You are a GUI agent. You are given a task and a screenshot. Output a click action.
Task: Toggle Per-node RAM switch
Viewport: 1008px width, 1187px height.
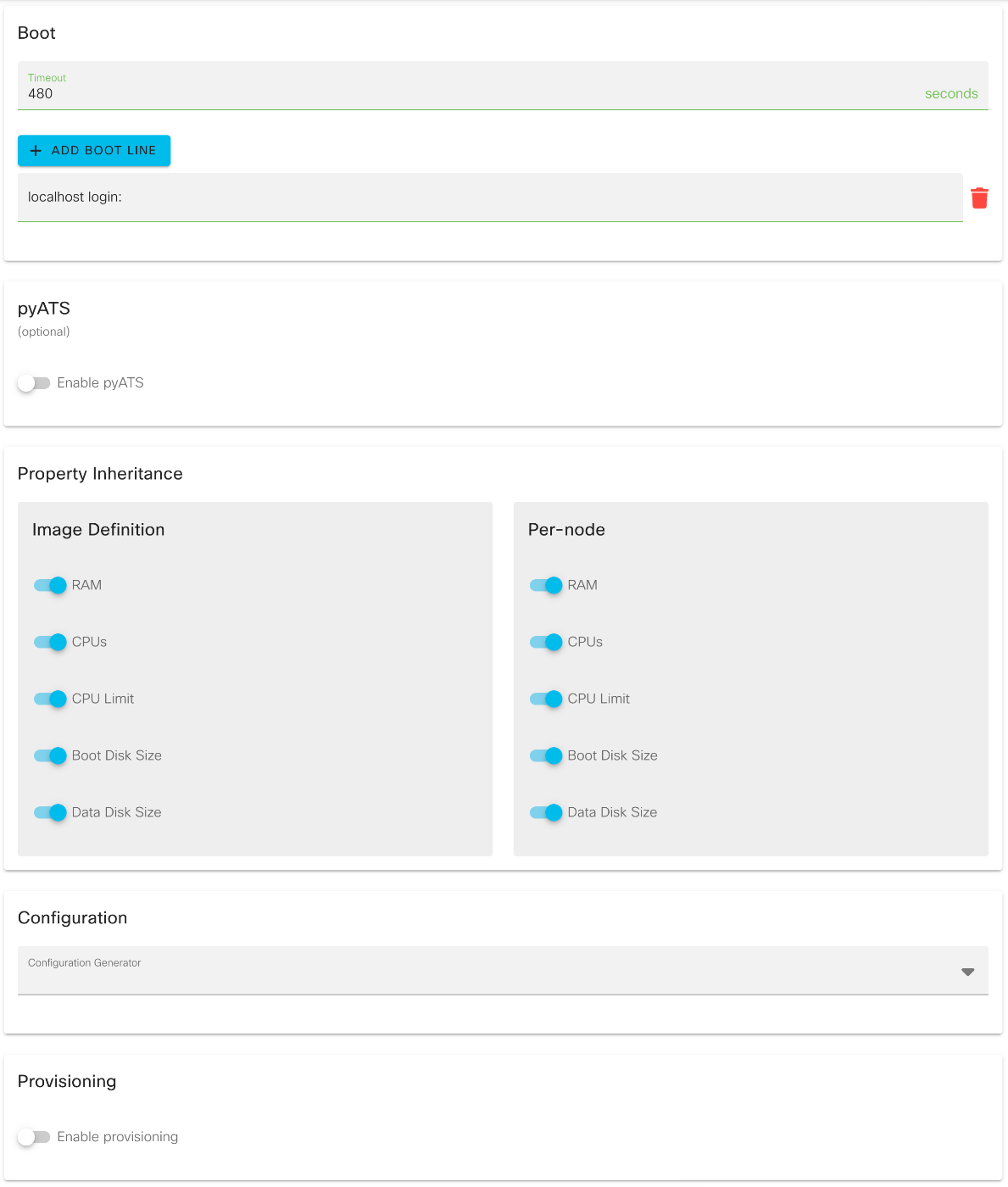[x=546, y=585]
